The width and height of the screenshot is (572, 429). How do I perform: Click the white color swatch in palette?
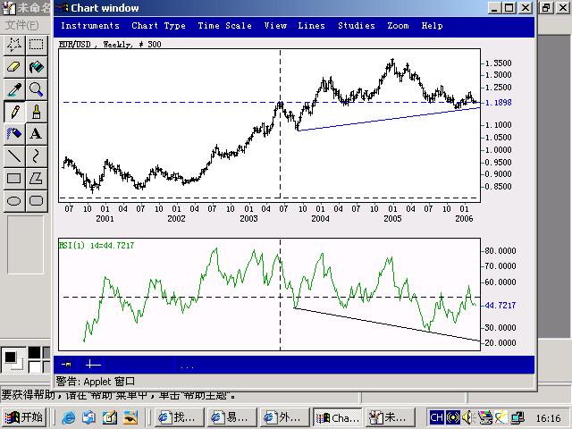34,366
